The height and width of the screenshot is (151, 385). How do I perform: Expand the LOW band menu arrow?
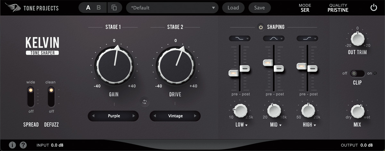click(x=246, y=125)
